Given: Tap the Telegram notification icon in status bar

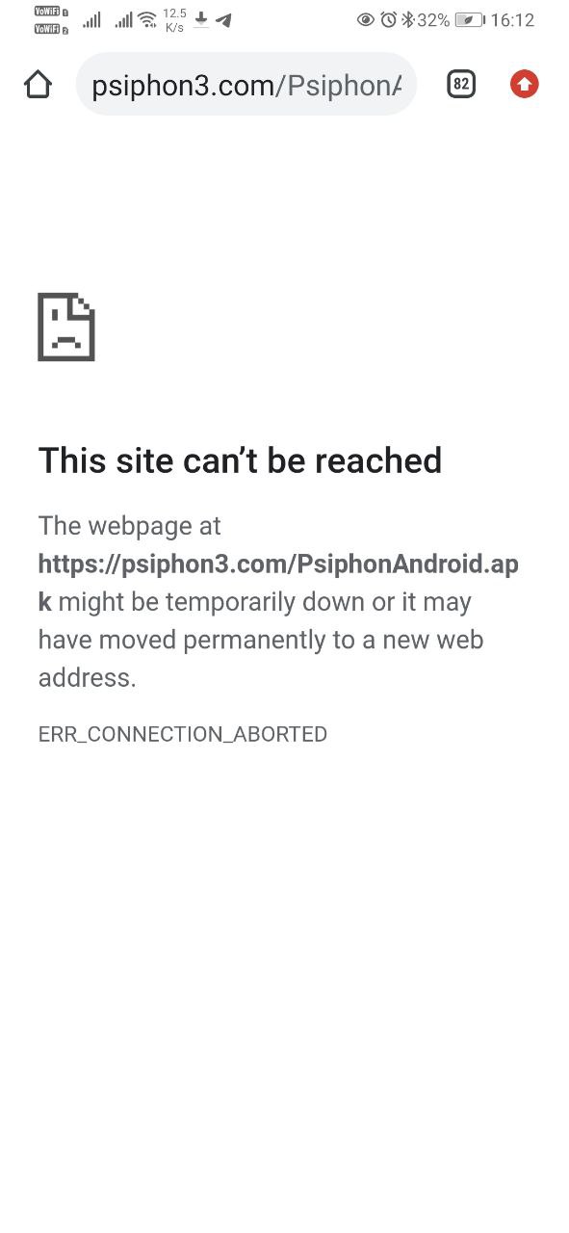Looking at the screenshot, I should tap(223, 19).
